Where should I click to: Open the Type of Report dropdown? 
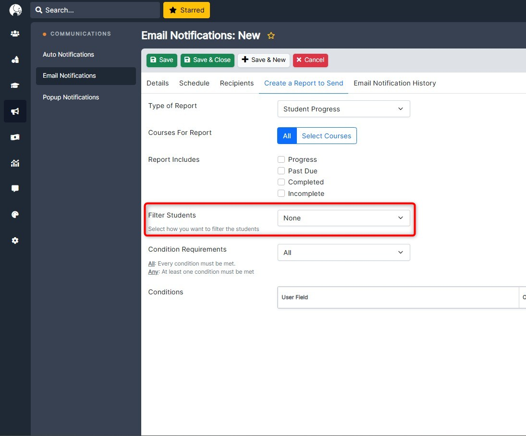click(343, 109)
